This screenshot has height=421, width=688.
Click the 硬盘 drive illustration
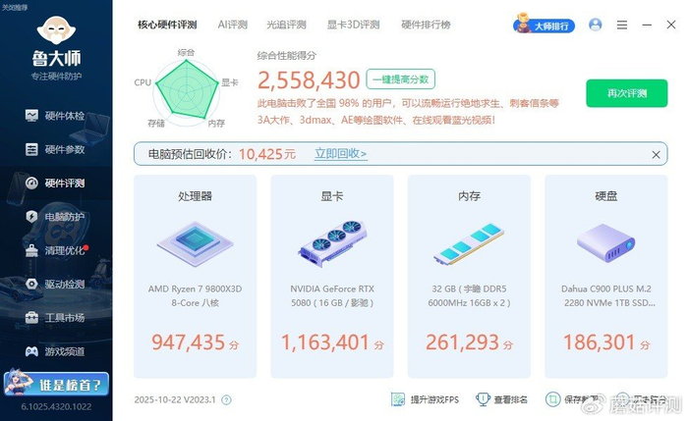[606, 243]
